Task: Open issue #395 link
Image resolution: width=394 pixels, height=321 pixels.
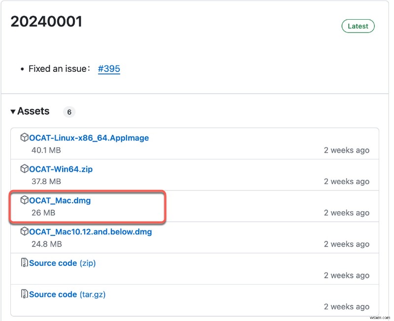Action: pyautogui.click(x=109, y=68)
